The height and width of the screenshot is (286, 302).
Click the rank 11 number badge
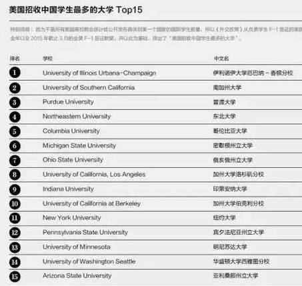click(15, 218)
